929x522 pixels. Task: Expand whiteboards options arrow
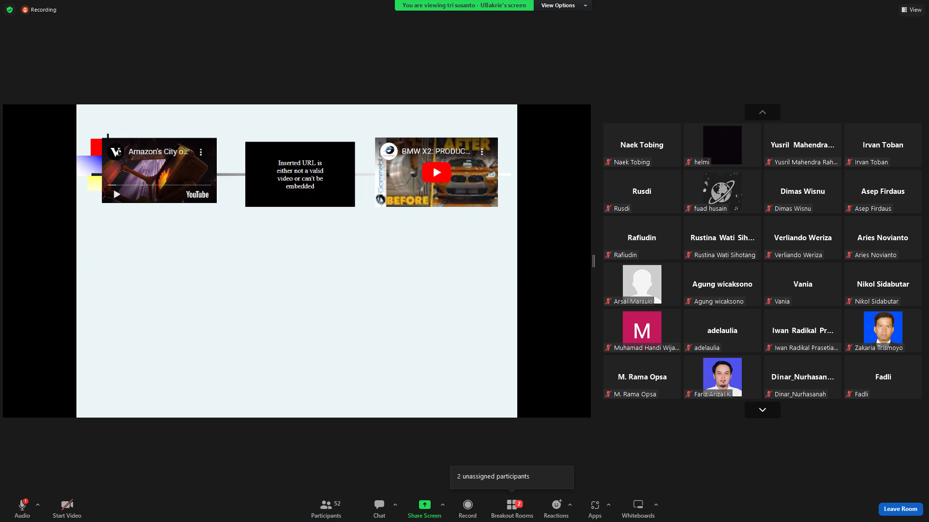pos(656,505)
